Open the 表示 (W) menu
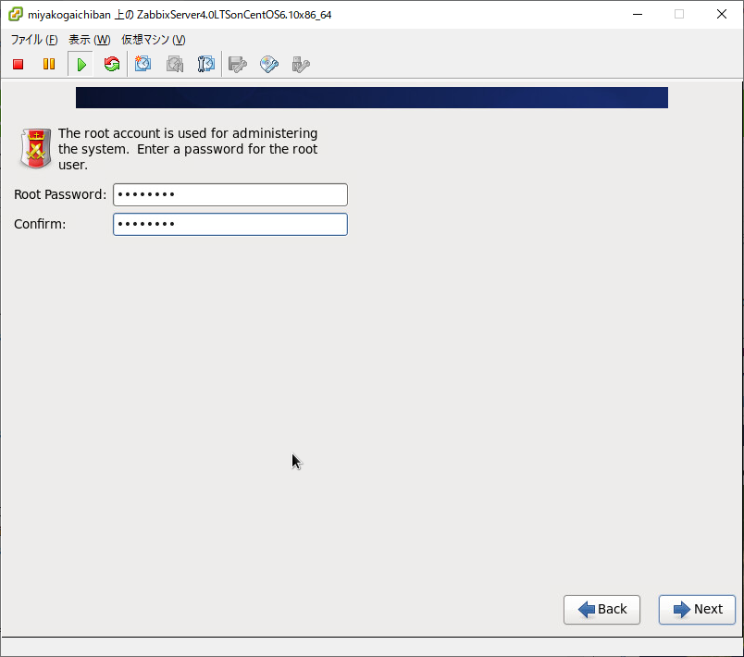This screenshot has width=744, height=657. [89, 40]
